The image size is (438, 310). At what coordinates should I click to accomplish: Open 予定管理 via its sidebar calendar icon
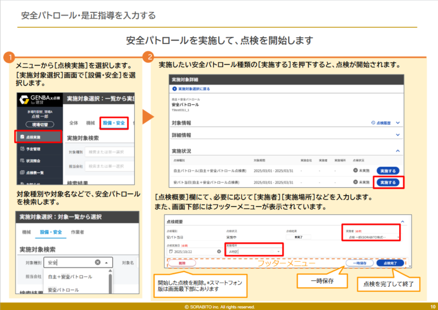[22, 149]
